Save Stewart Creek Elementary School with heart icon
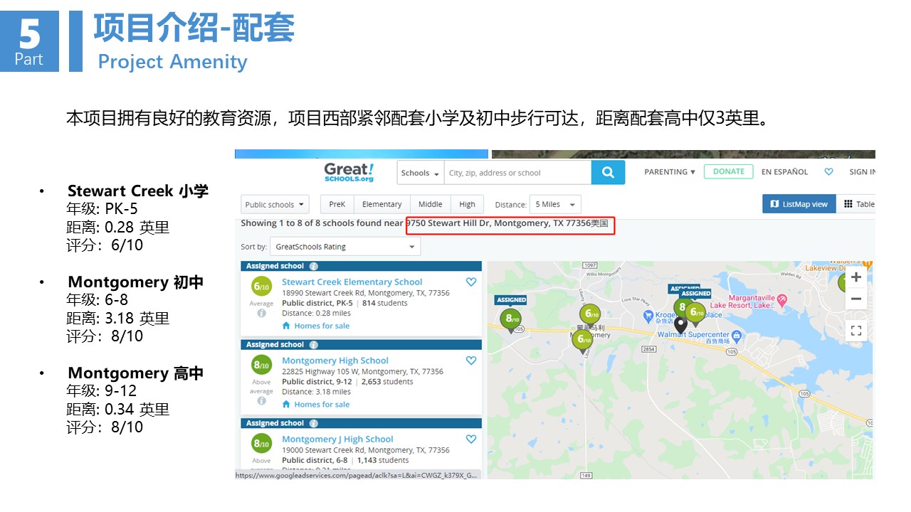The width and height of the screenshot is (911, 512). (x=470, y=282)
